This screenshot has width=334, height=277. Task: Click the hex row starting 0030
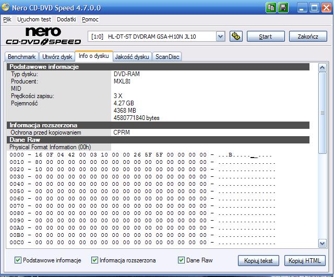tap(142, 177)
